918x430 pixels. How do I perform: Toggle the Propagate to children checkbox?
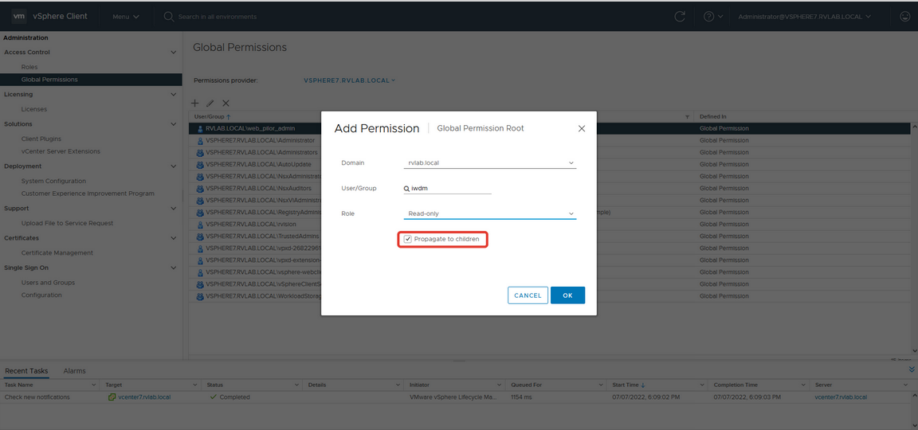click(408, 239)
